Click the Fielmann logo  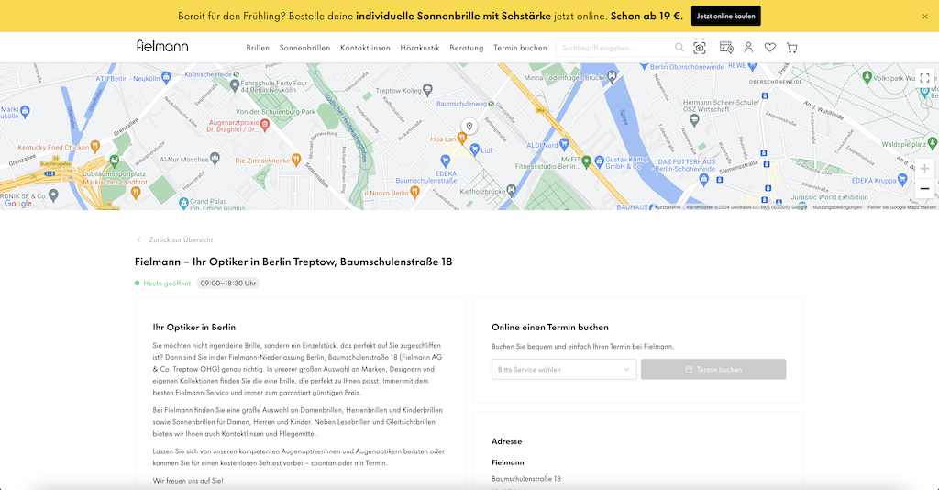click(x=162, y=46)
